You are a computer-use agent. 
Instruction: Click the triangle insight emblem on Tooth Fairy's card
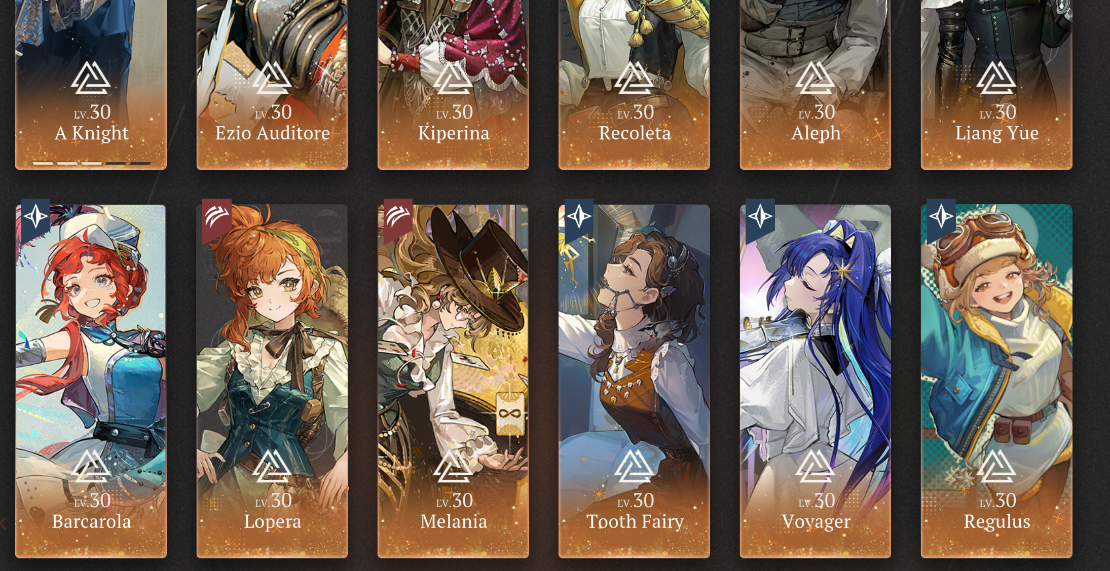click(x=634, y=466)
